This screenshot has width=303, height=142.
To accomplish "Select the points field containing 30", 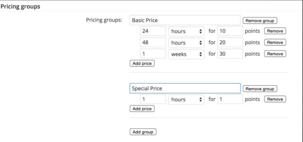I will (x=230, y=53).
